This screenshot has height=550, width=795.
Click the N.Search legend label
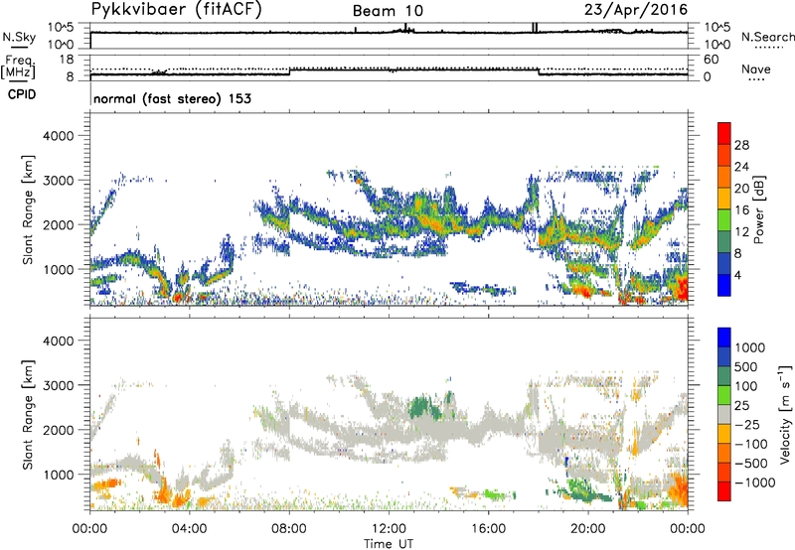pos(767,37)
